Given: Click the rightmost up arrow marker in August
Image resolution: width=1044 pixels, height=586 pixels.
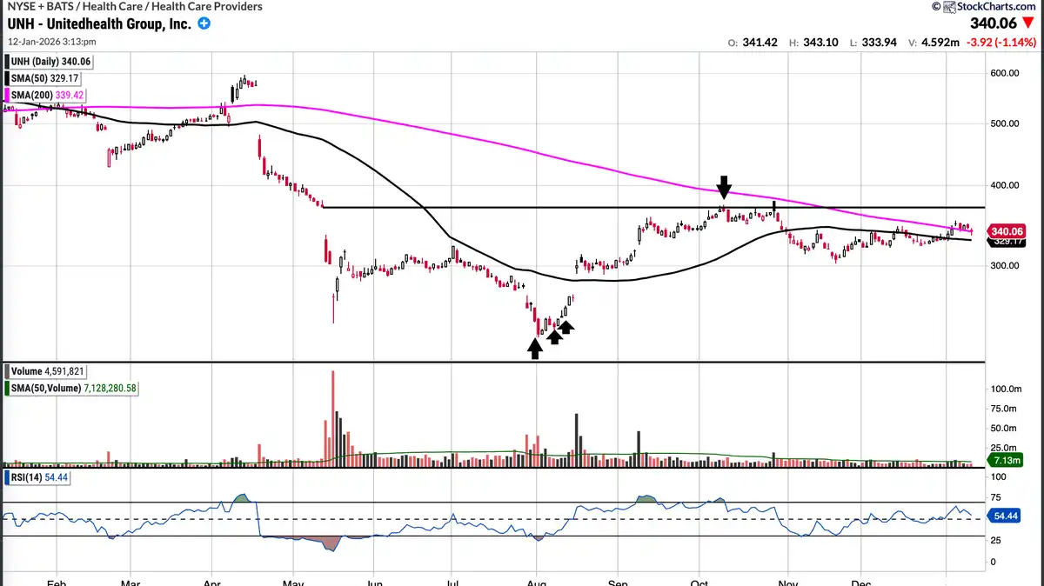Looking at the screenshot, I should pos(565,326).
